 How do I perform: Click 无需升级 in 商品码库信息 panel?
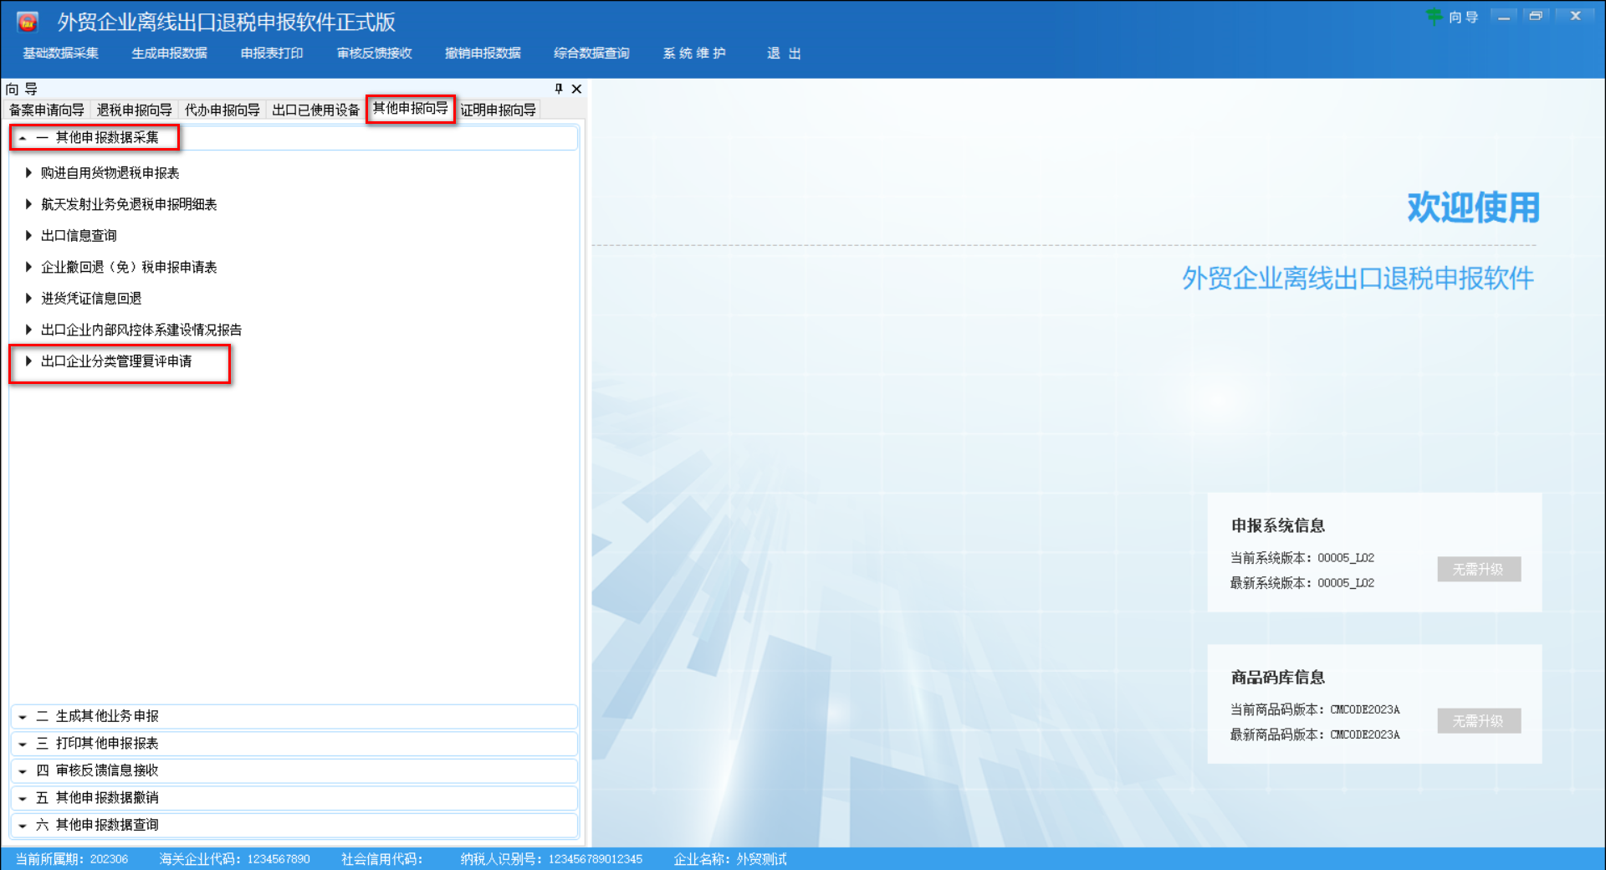pyautogui.click(x=1479, y=720)
